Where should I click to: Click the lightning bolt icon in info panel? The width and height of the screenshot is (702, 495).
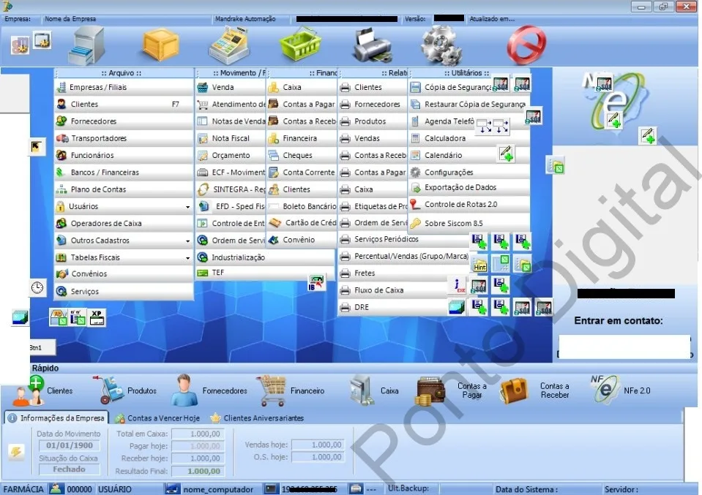[x=16, y=452]
